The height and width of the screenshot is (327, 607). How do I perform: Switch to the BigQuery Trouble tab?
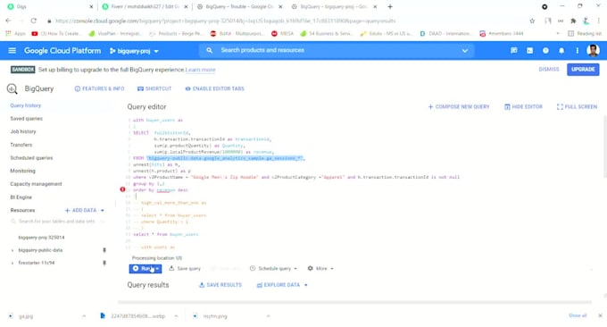[239, 6]
